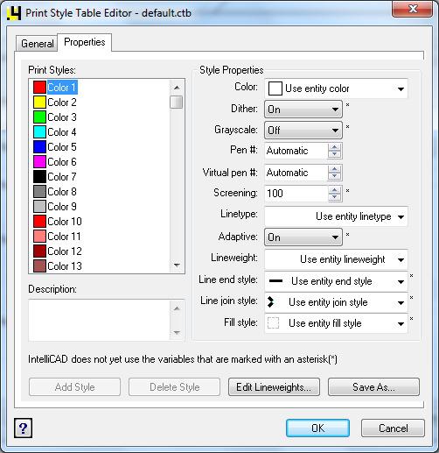This screenshot has height=453, width=439.
Task: Click the Print Styles scrollbar thumb
Action: coord(177,103)
